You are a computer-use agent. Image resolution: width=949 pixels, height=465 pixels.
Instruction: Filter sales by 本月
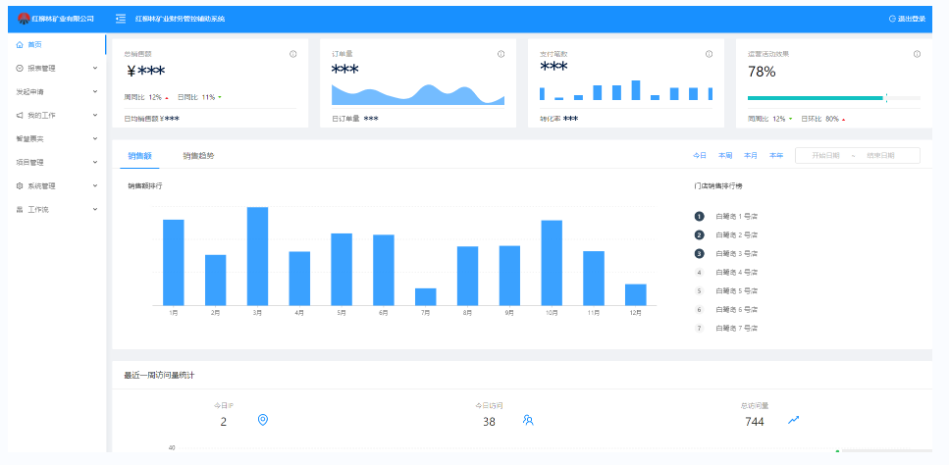click(751, 155)
